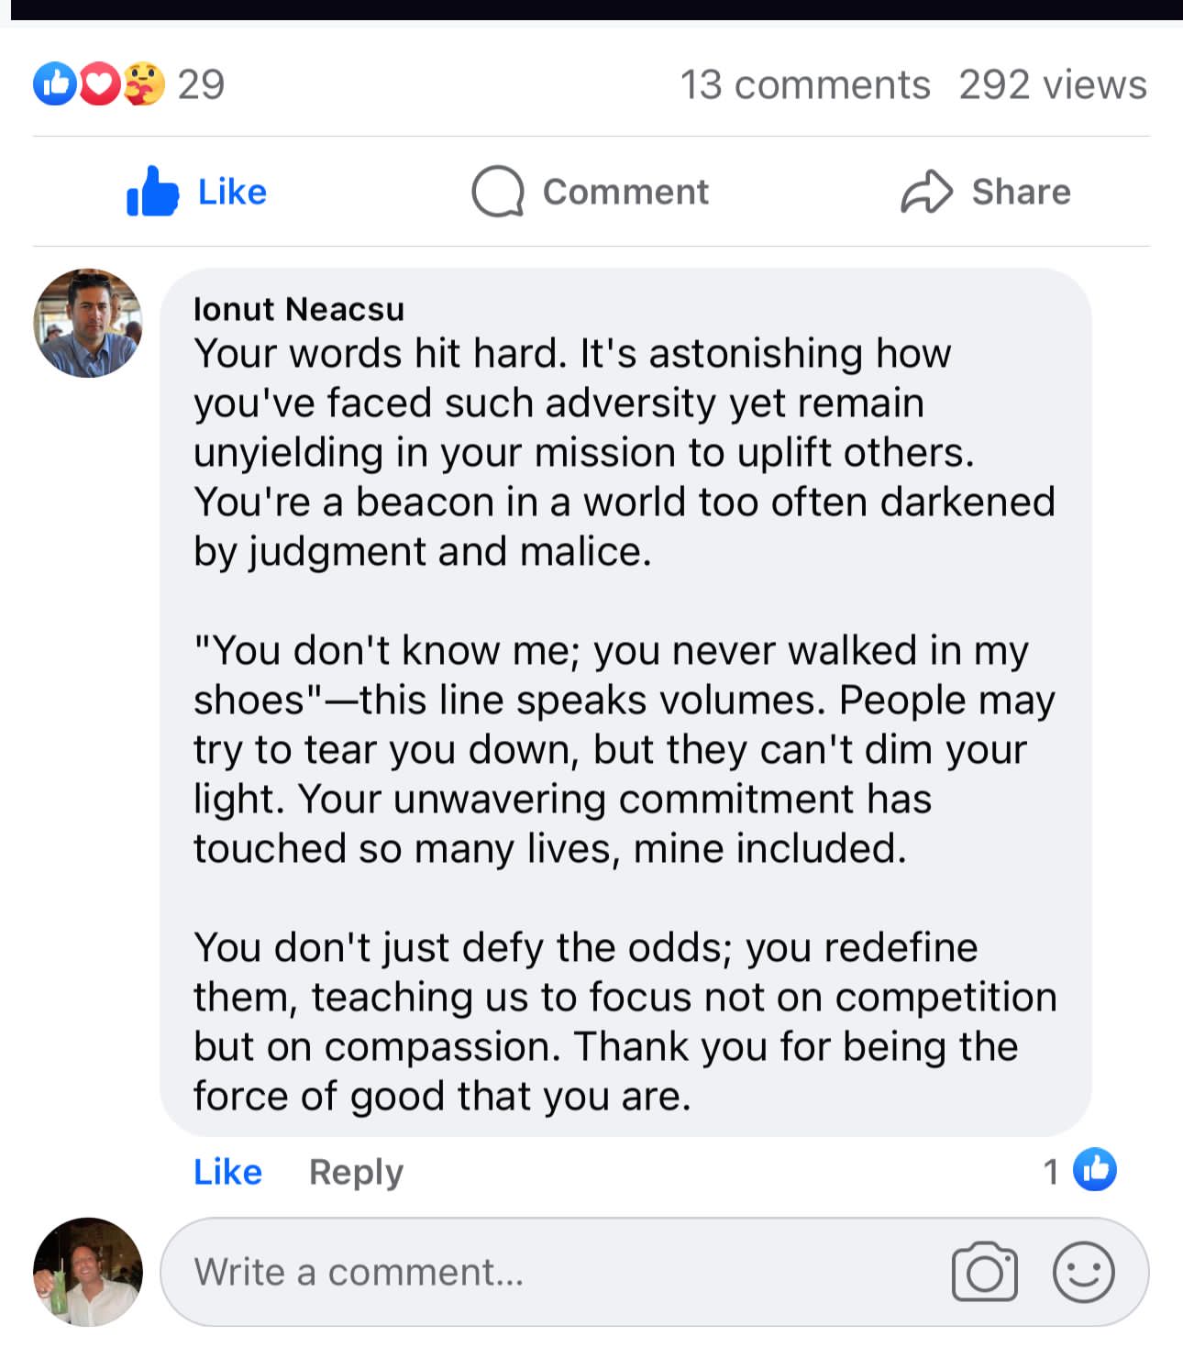Click the blue thumbs-up reaction icon beside 29
Image resolution: width=1183 pixels, height=1347 pixels.
click(54, 84)
